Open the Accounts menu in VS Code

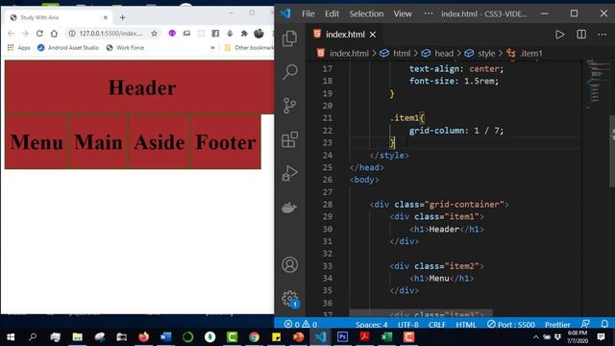(x=290, y=265)
